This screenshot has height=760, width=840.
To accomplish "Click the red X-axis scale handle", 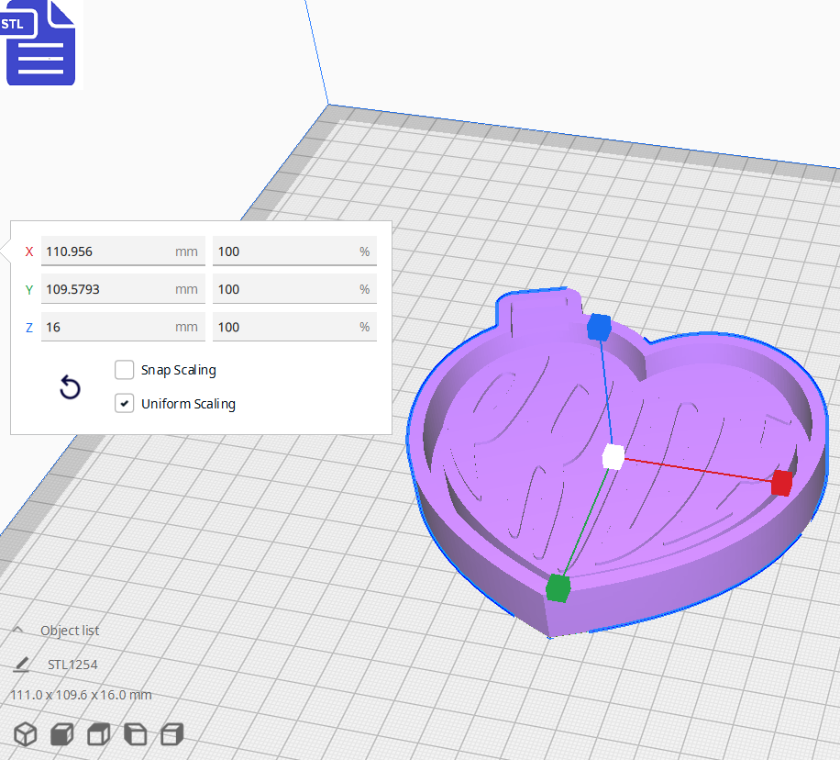I will pyautogui.click(x=780, y=481).
